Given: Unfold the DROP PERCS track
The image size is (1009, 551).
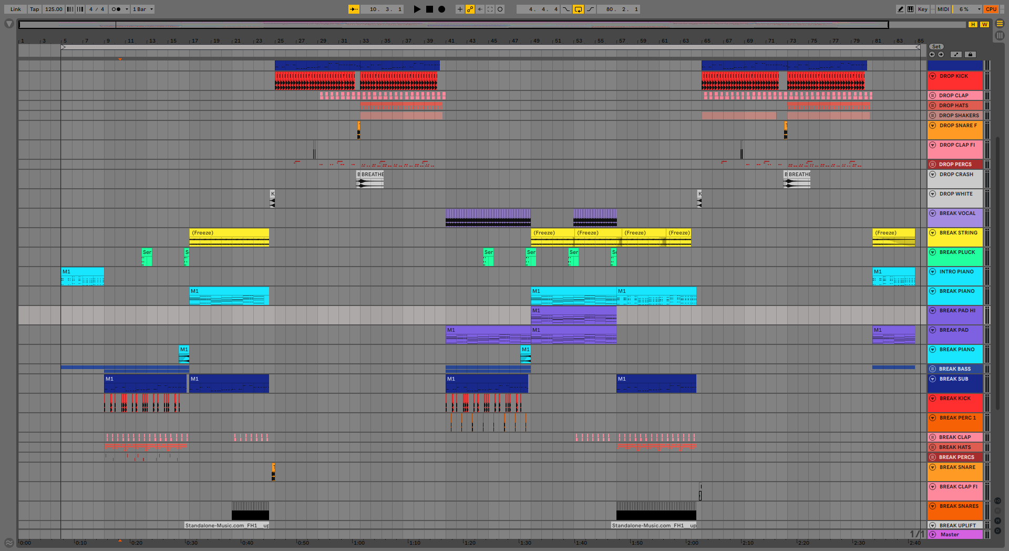Looking at the screenshot, I should (x=932, y=165).
